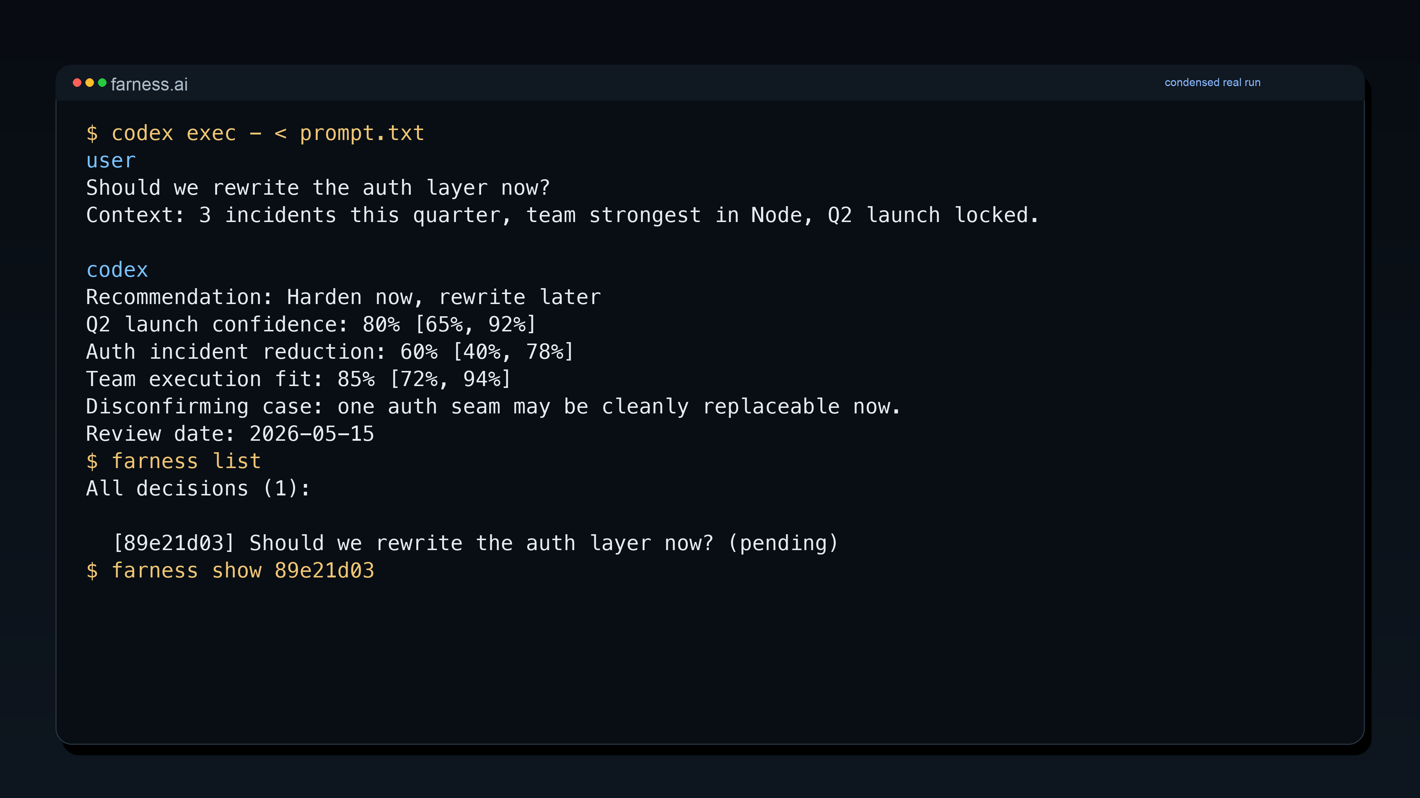Screen dimensions: 1420x798
Task: Click the Context line about 3 incidents
Action: click(562, 215)
